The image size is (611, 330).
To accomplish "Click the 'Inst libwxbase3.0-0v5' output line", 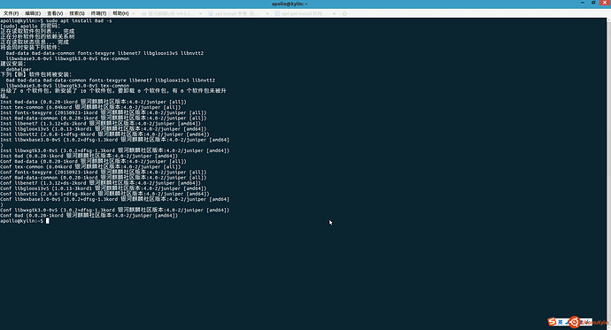I will [x=115, y=140].
